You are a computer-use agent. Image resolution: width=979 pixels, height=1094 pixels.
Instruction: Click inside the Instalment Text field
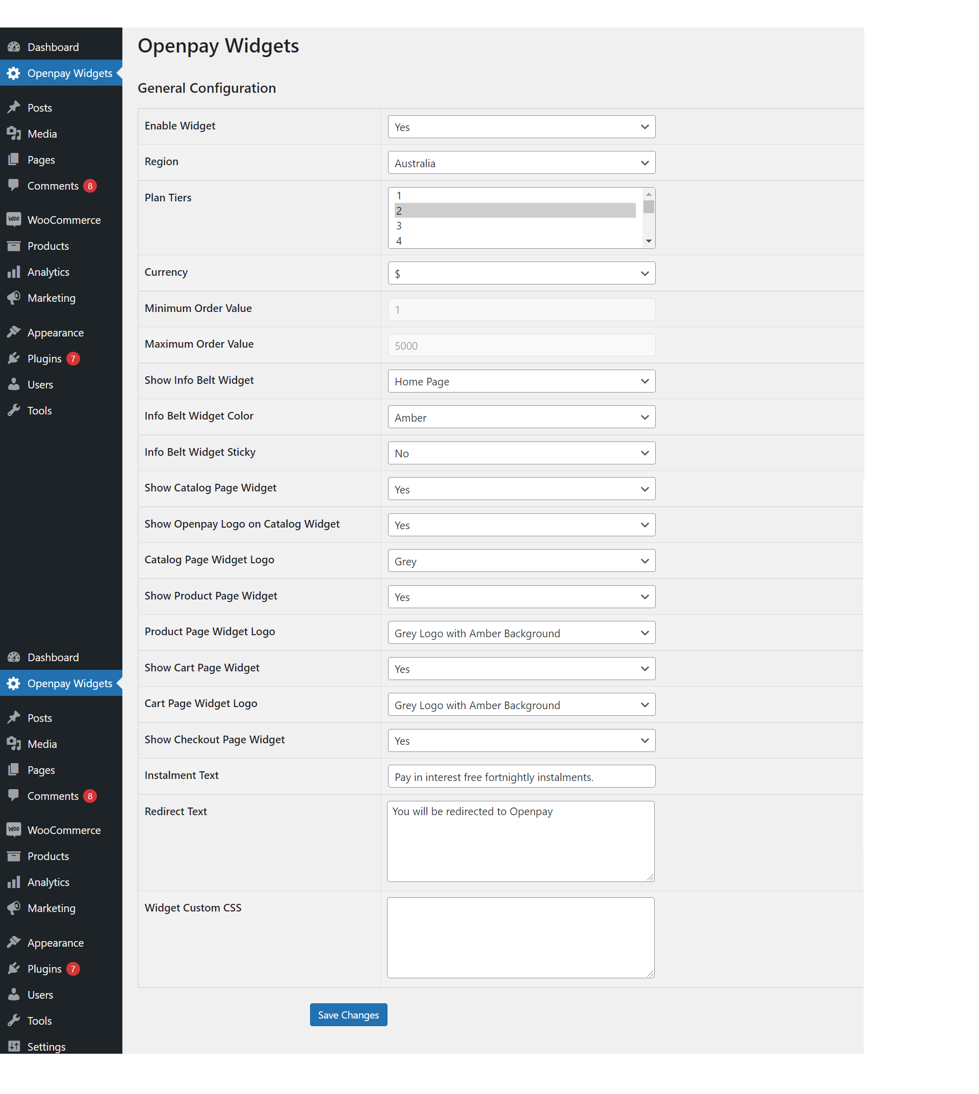(521, 776)
